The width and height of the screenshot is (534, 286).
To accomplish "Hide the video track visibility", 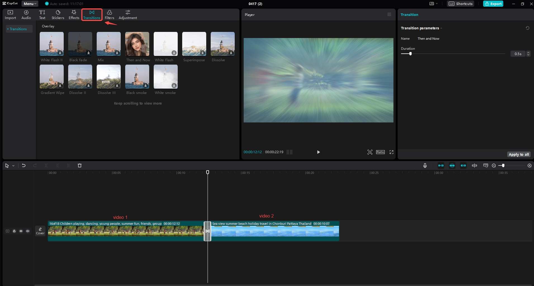I will tap(21, 231).
